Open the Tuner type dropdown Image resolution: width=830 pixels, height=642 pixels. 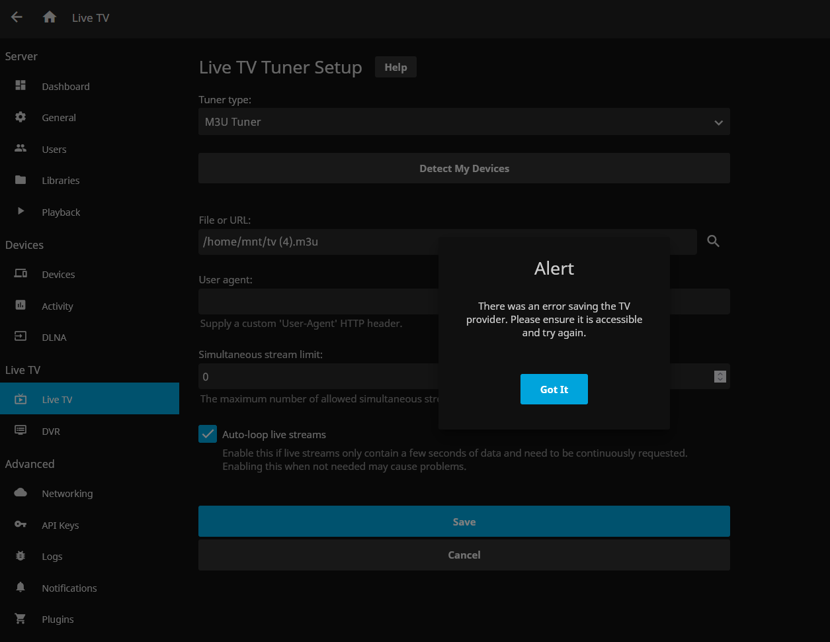464,122
